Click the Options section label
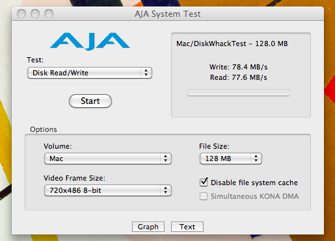This screenshot has width=335, height=241. (44, 129)
